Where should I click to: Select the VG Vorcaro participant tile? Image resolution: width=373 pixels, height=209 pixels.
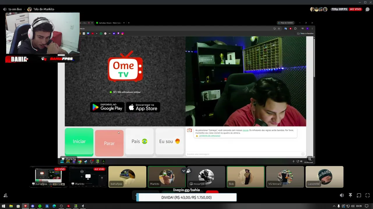tap(285, 177)
